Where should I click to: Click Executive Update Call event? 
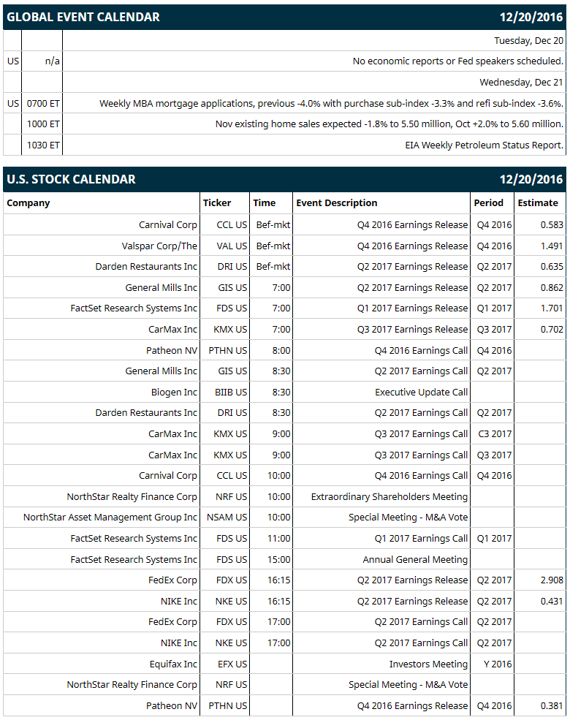[422, 392]
